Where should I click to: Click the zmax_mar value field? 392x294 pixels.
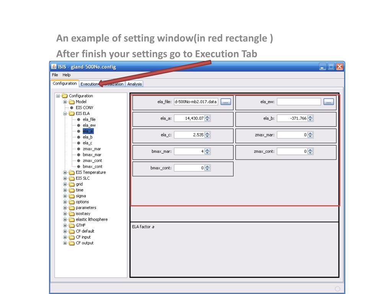tap(292, 135)
